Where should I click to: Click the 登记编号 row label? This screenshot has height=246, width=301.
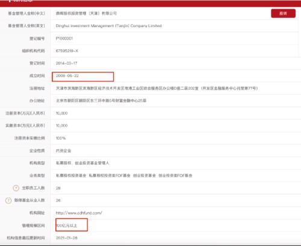coord(37,38)
